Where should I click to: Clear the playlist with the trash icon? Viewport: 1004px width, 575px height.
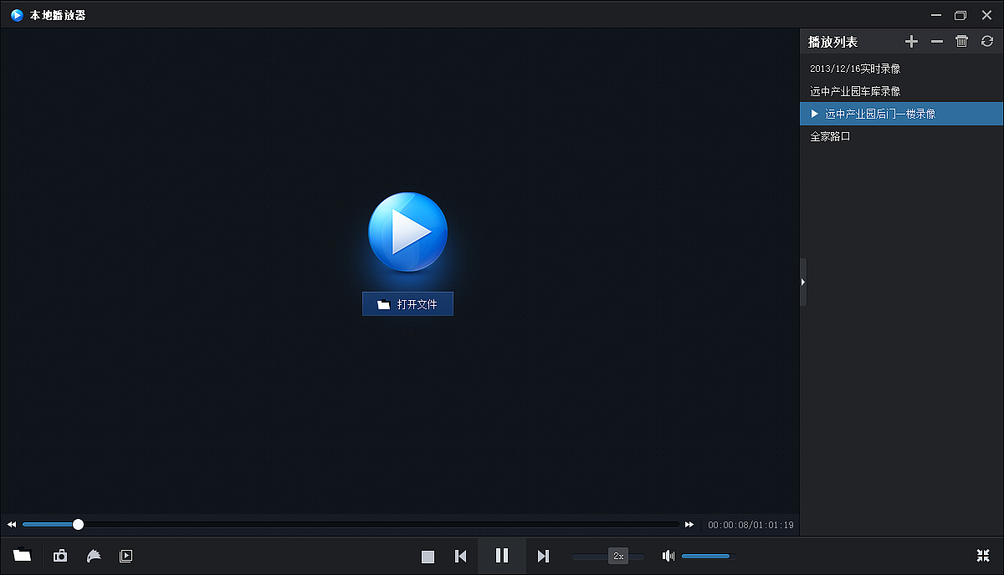tap(962, 41)
